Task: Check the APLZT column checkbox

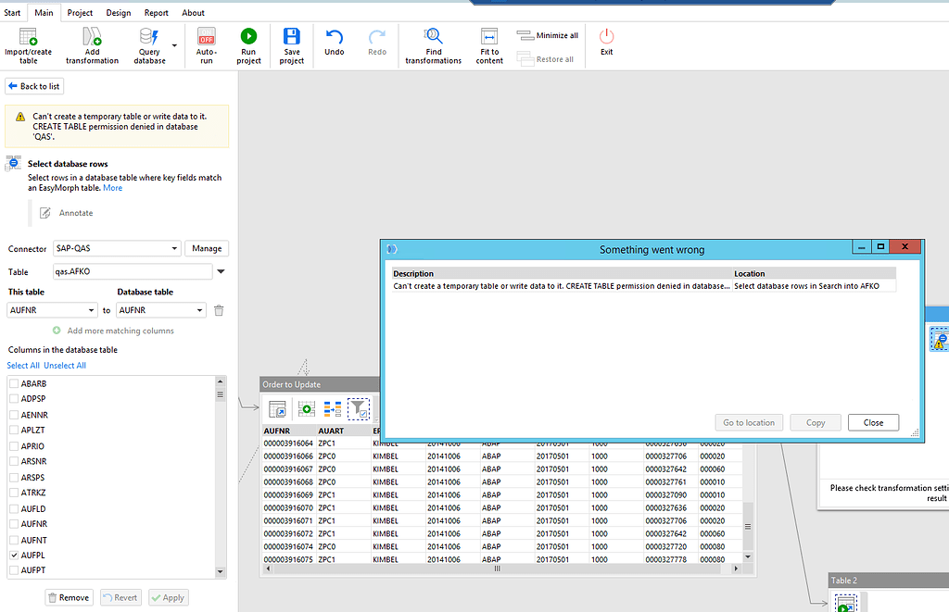Action: tap(14, 430)
